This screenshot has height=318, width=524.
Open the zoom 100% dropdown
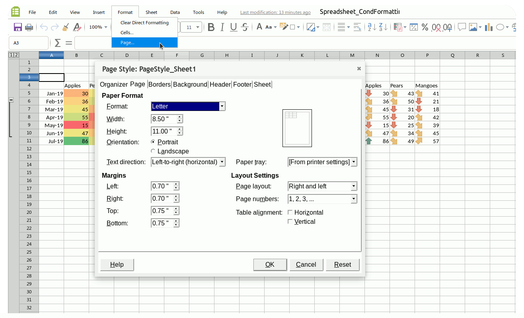pos(106,27)
